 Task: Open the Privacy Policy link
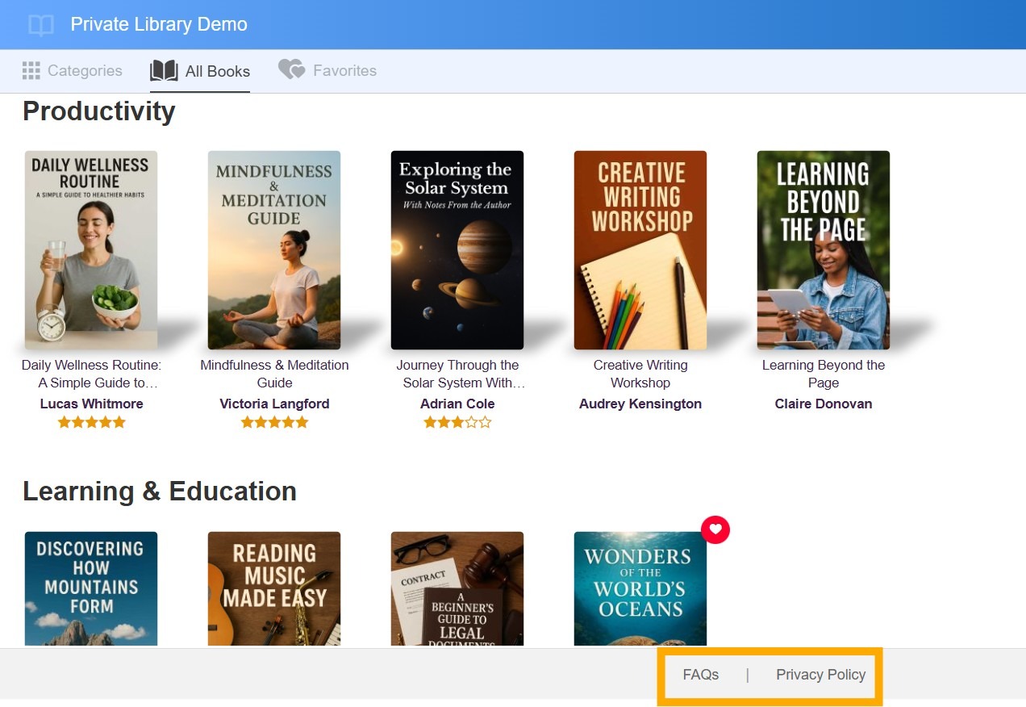(x=820, y=675)
